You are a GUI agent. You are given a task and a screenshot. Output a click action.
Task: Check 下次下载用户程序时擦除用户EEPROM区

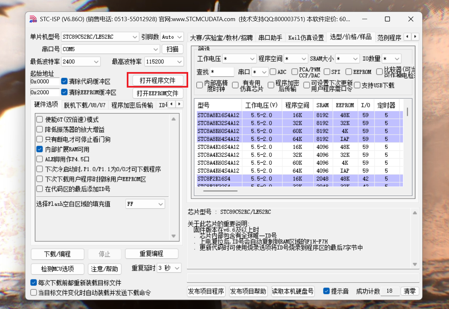(x=40, y=179)
